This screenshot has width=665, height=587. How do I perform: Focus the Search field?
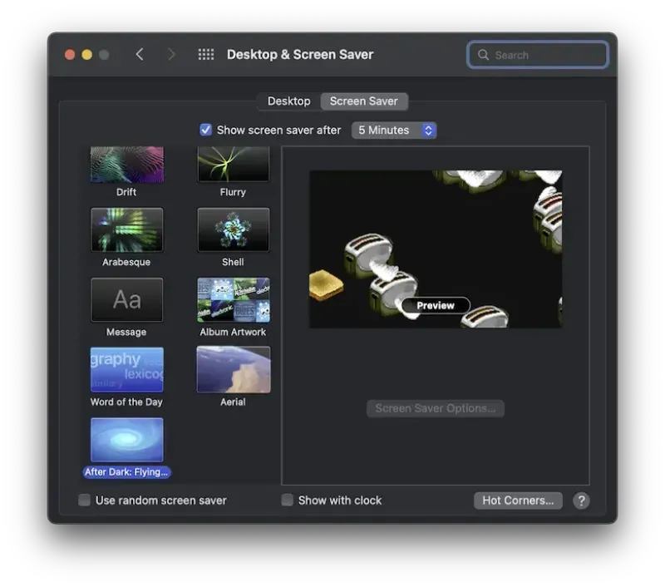pyautogui.click(x=538, y=55)
